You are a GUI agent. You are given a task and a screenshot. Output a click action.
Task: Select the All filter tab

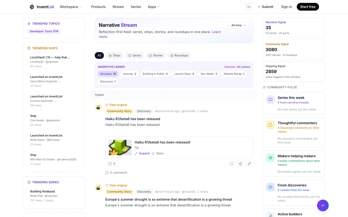click(99, 55)
